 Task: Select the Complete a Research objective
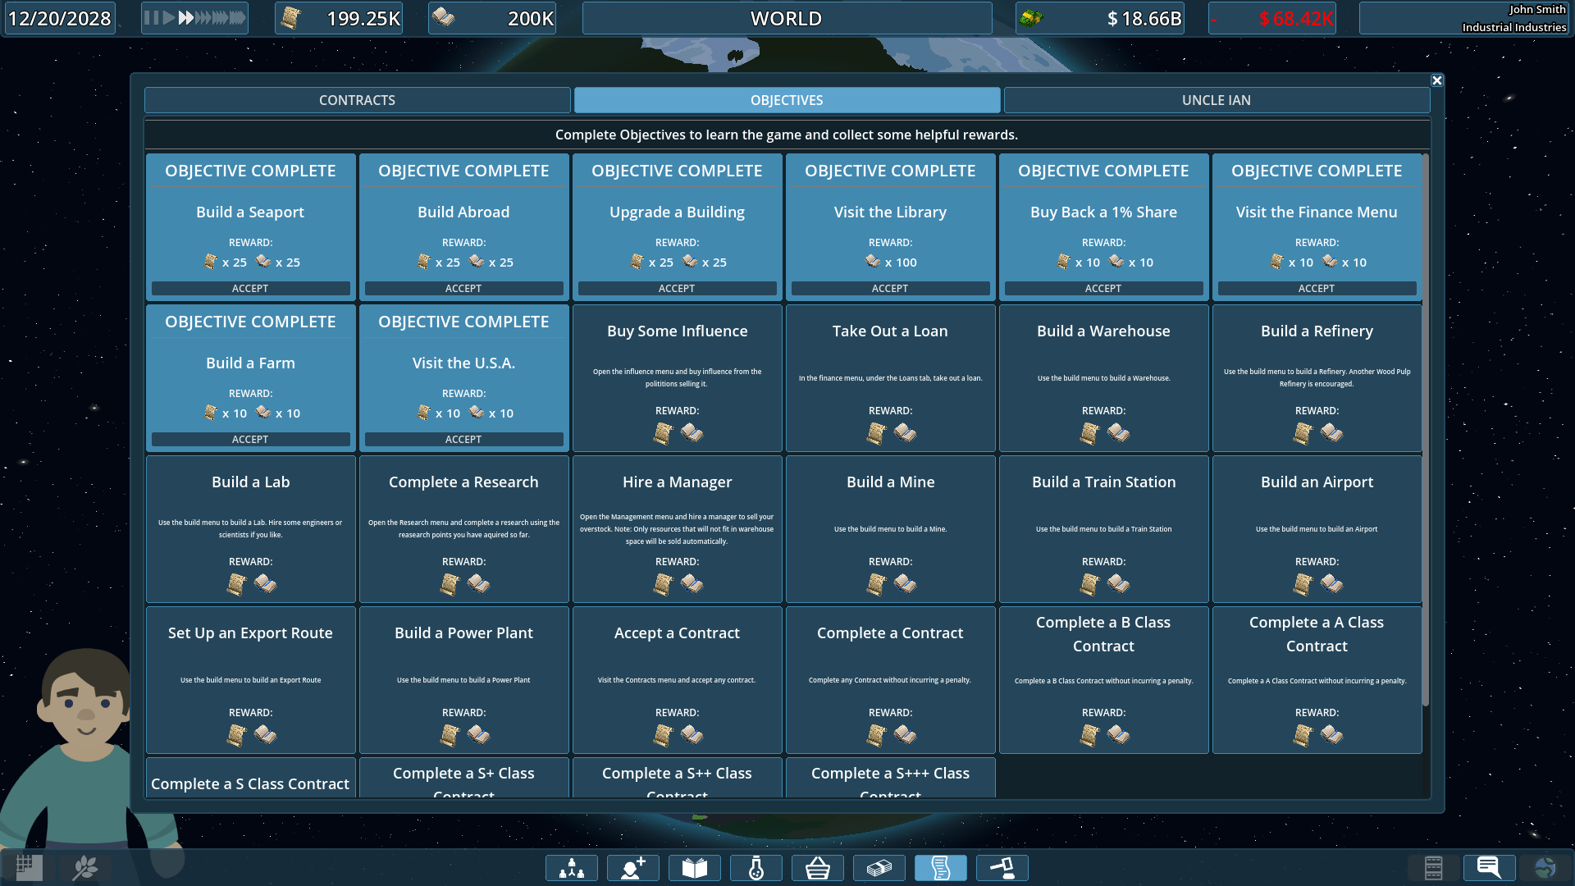coord(463,529)
